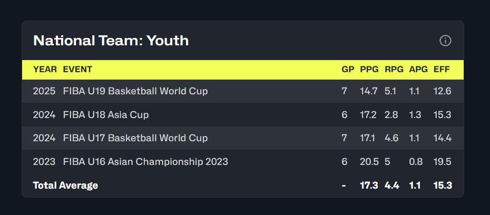The width and height of the screenshot is (490, 215).
Task: Open the FIBA U19 Basketball World Cup row
Action: tap(243, 91)
